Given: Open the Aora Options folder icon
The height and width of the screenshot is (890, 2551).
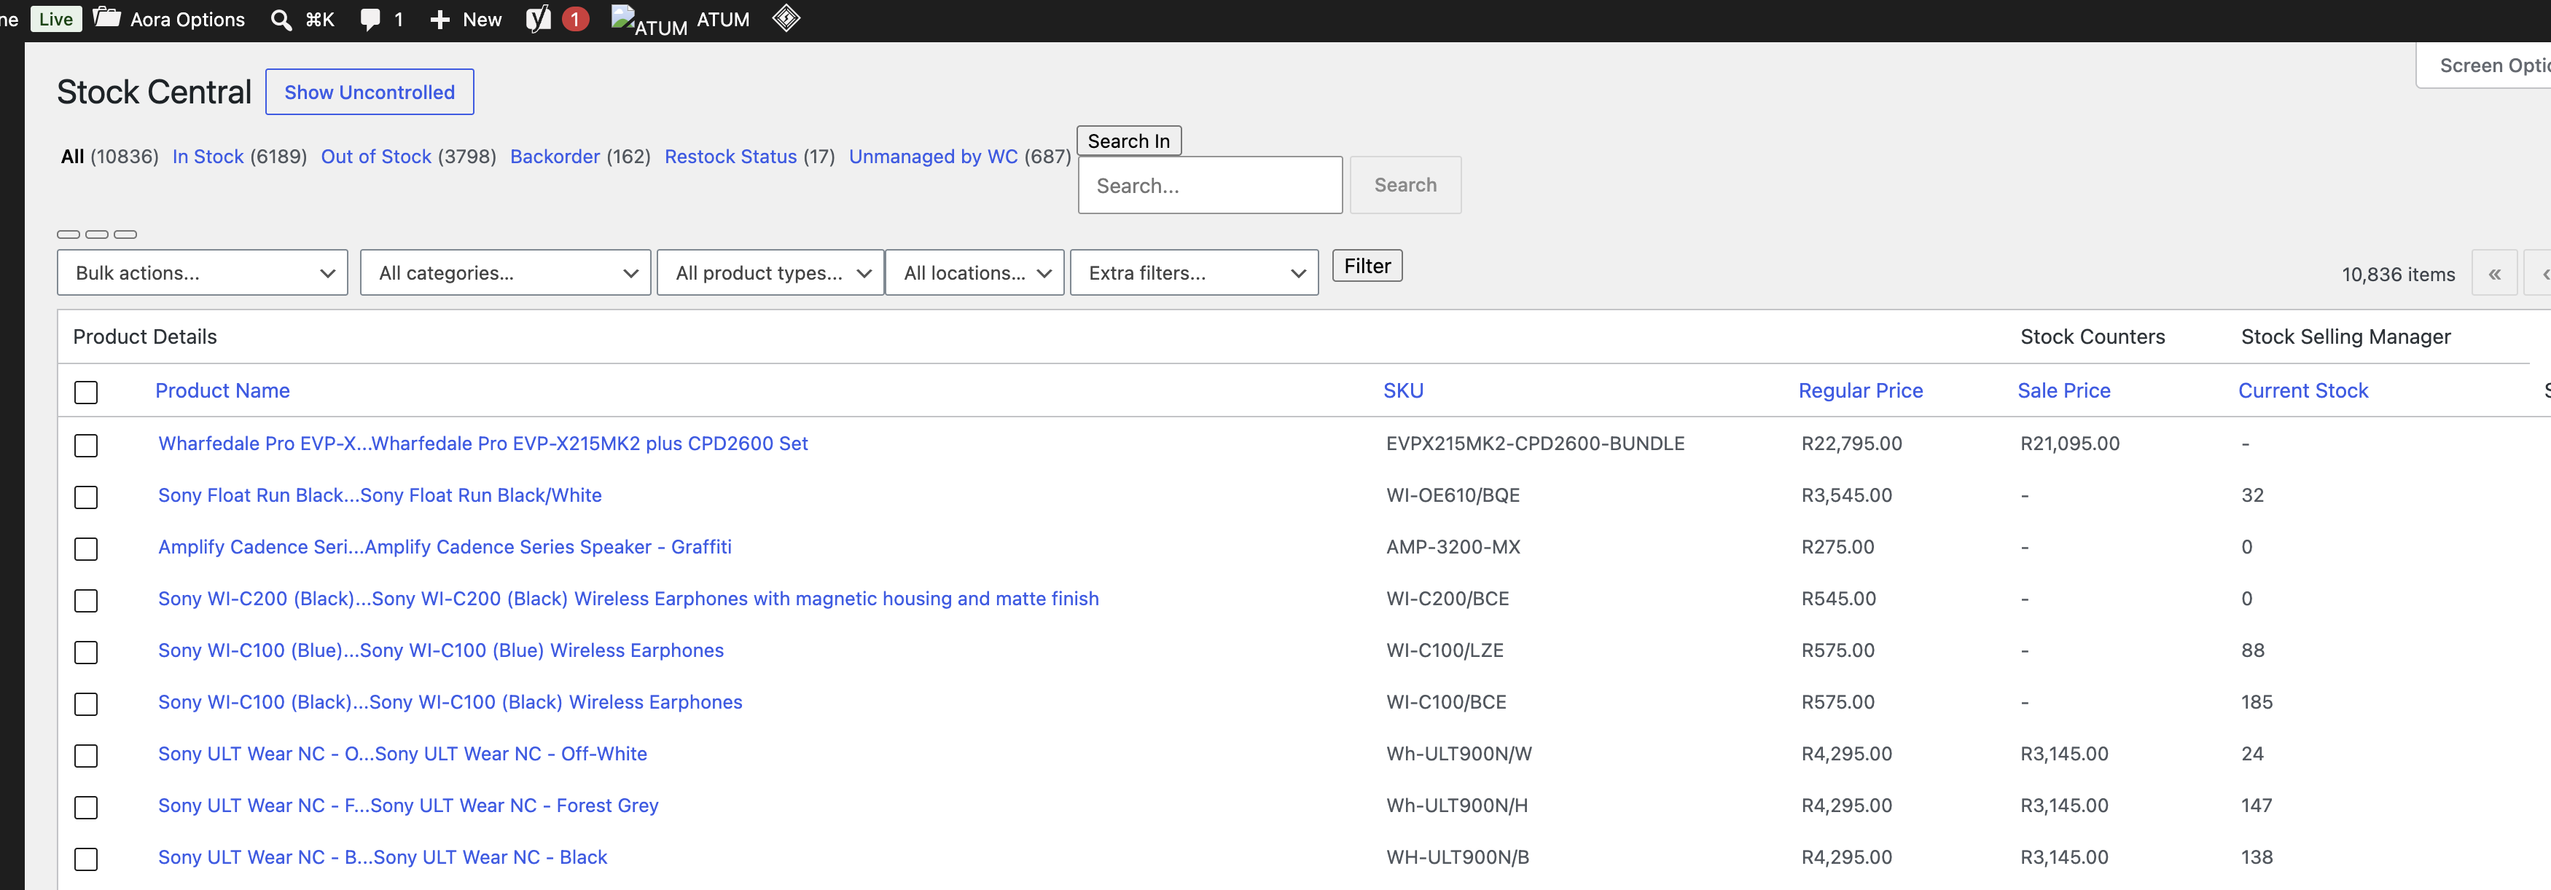Looking at the screenshot, I should point(107,19).
